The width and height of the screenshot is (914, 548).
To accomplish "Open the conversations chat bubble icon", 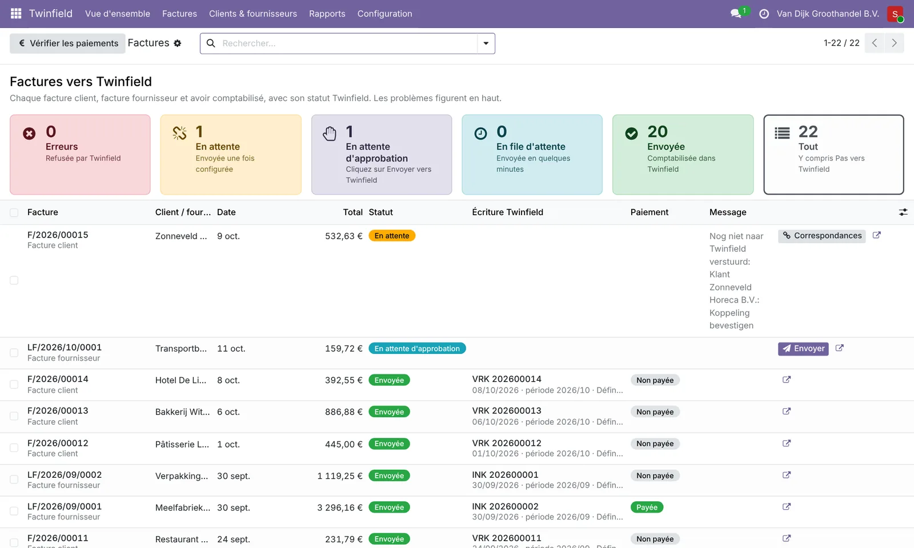I will click(x=736, y=14).
